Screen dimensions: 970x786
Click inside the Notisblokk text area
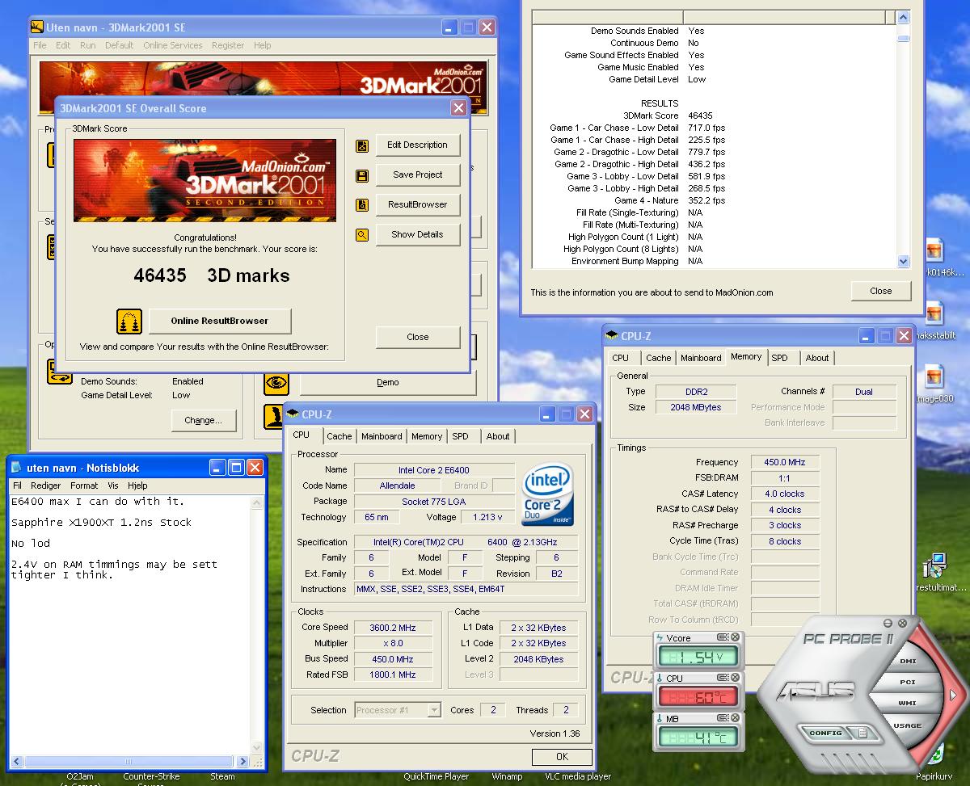129,624
